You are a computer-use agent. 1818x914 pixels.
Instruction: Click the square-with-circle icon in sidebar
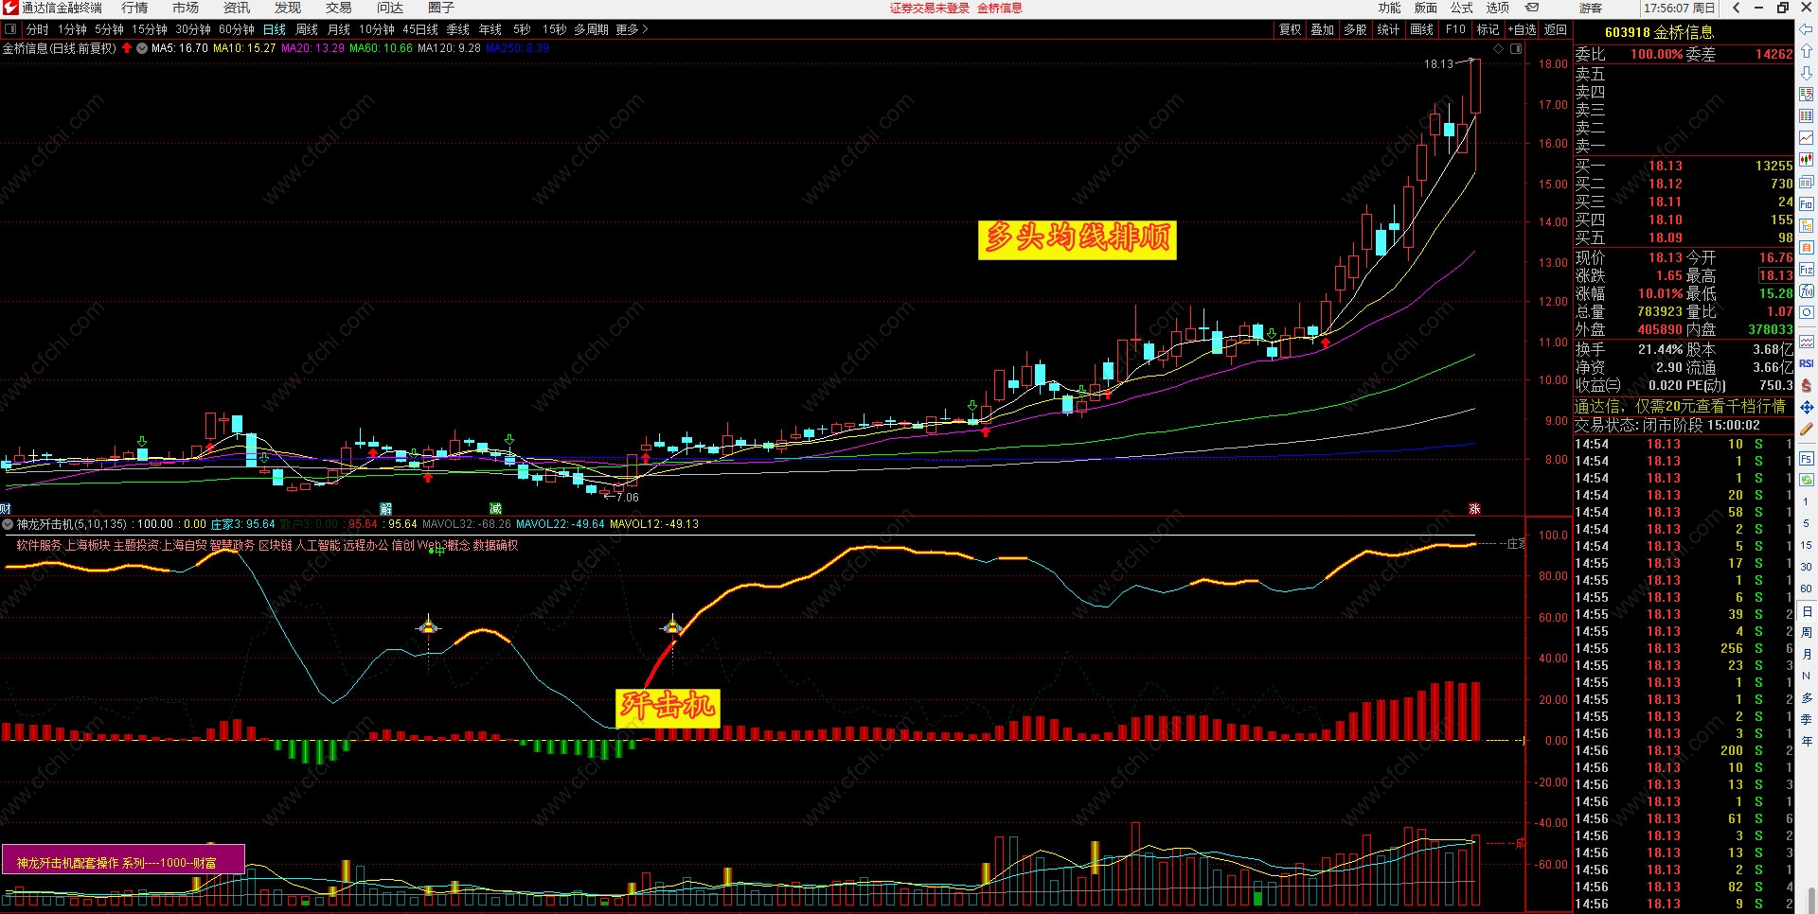point(1807,313)
